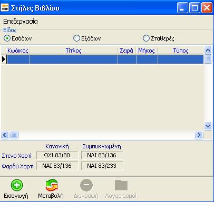Image resolution: width=214 pixels, height=202 pixels.
Task: Click the Κωδικός column header
Action: coord(18,50)
